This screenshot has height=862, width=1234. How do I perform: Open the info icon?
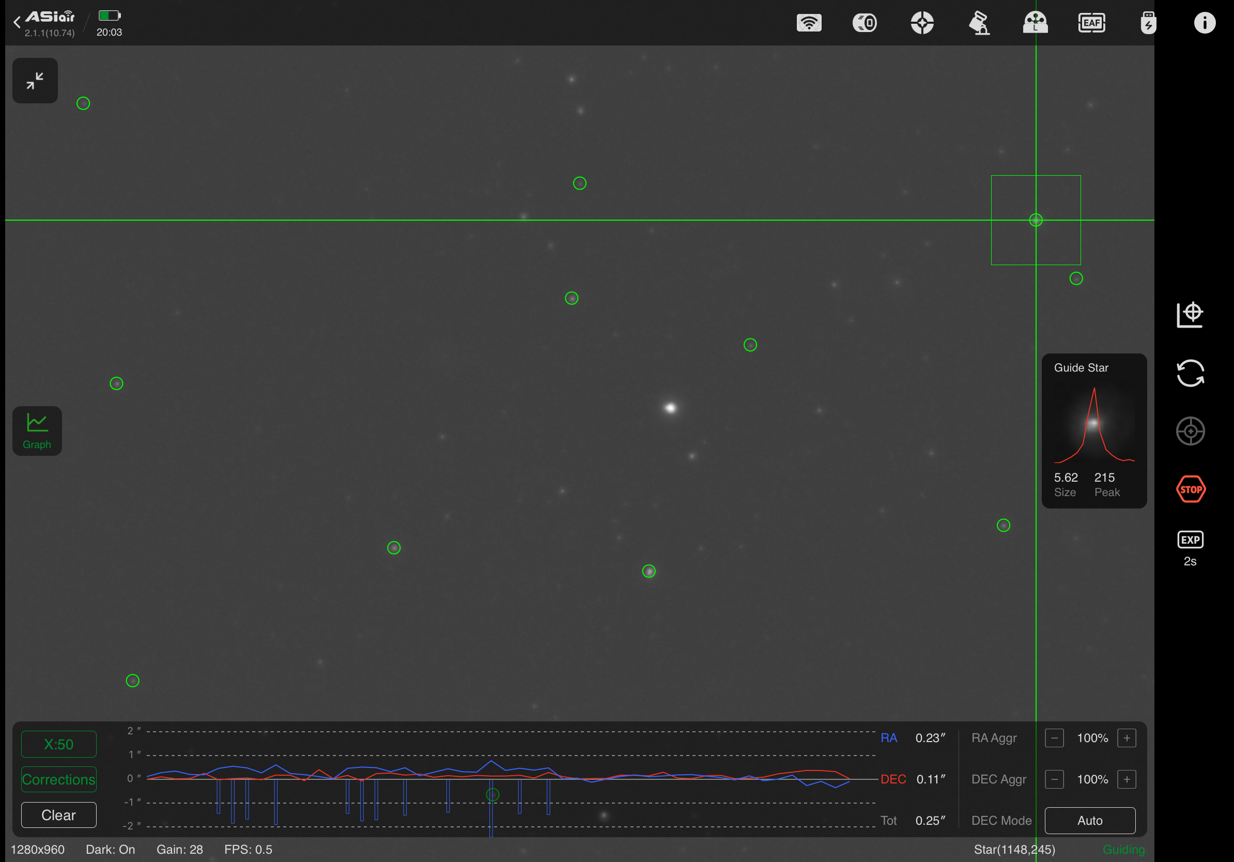pyautogui.click(x=1205, y=23)
